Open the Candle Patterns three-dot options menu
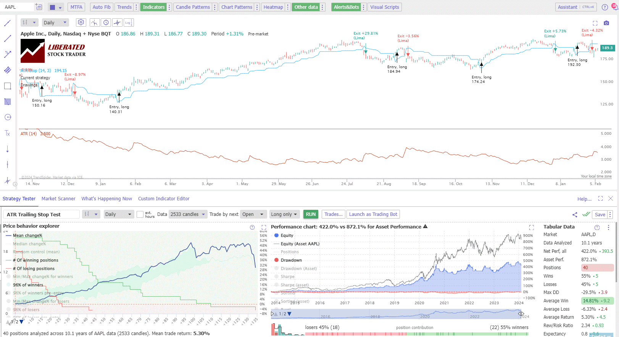619x337 pixels. [215, 7]
